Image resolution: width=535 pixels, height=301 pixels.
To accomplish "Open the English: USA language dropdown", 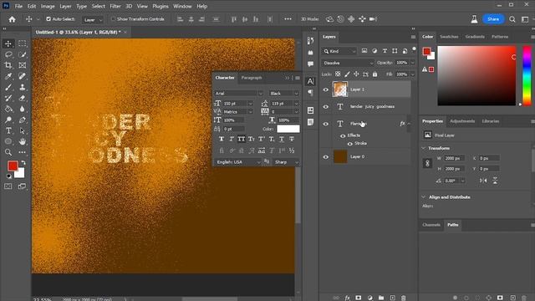I will (x=237, y=162).
